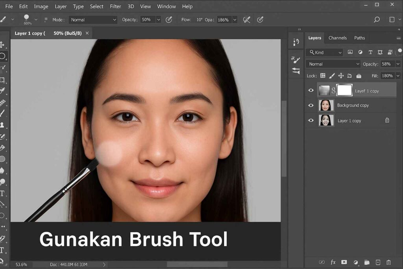Select the Crop tool

point(3,80)
